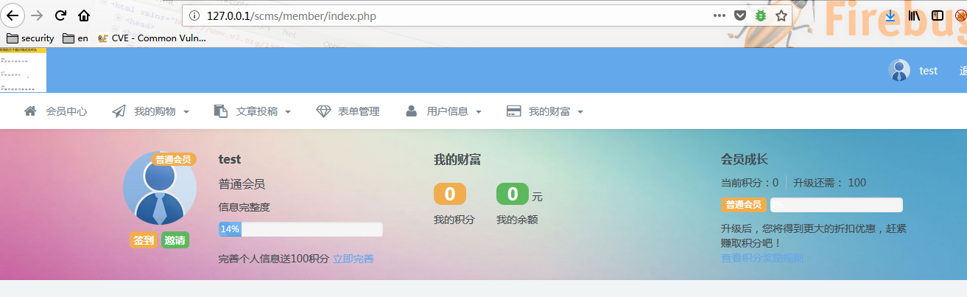Click the card icon beside 我的财富
The height and width of the screenshot is (297, 967).
point(514,111)
